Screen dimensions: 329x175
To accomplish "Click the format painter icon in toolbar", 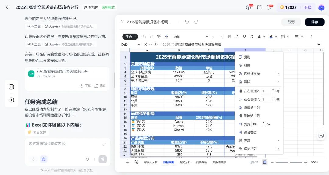I will [x=159, y=37].
